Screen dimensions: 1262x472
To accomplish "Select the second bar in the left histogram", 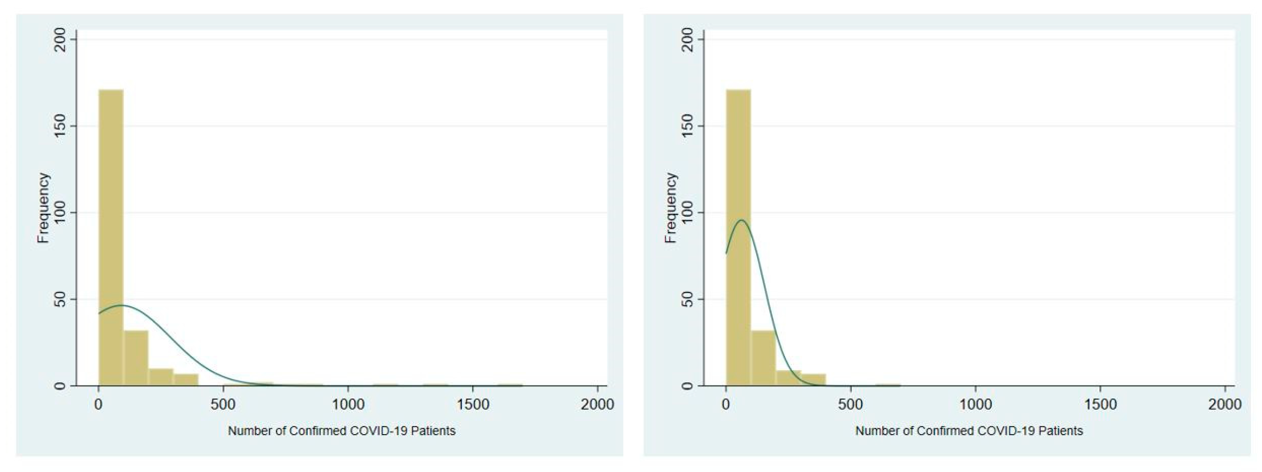I will click(136, 358).
